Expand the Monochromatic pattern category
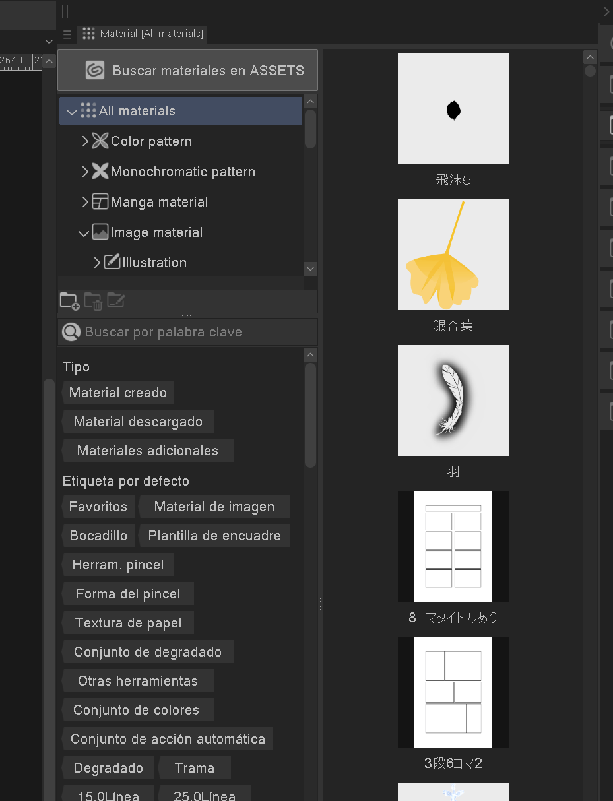Screen dimensions: 613x801 pos(85,172)
